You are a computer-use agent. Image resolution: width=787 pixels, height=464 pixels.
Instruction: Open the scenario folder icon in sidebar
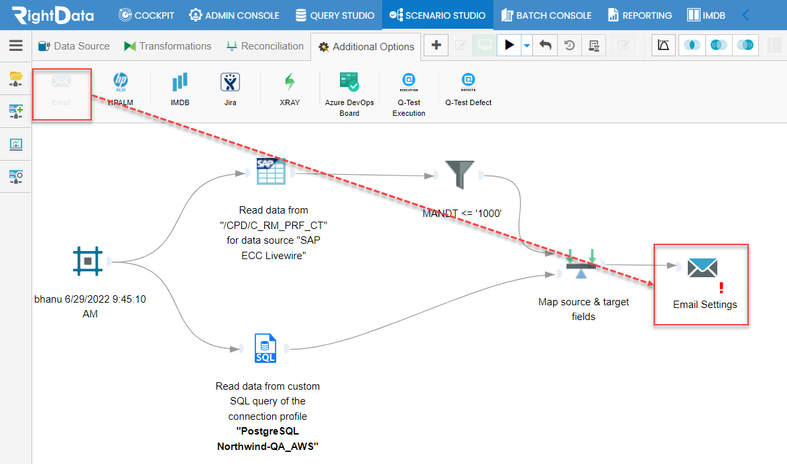tap(16, 78)
